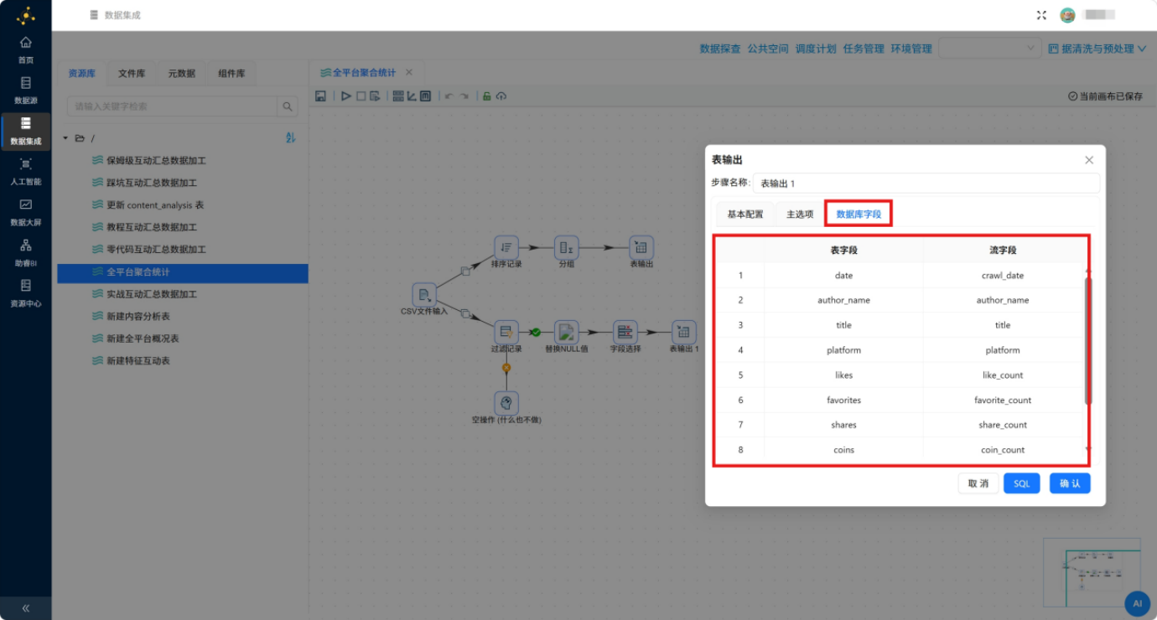1157x620 pixels.
Task: Switch to the 基本配置 tab
Action: tap(745, 214)
